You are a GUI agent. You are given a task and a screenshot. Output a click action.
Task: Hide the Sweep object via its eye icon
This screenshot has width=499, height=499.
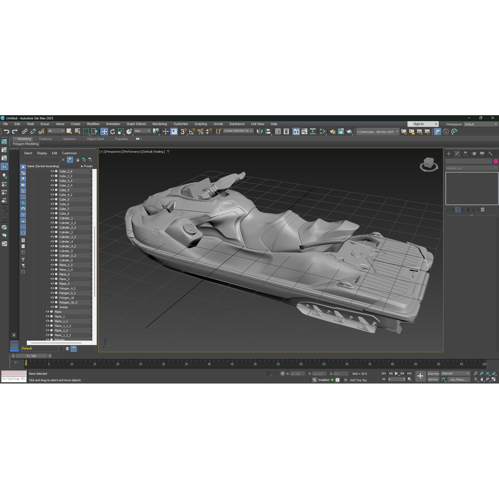point(52,307)
